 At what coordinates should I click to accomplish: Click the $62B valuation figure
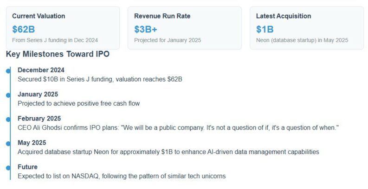click(24, 29)
